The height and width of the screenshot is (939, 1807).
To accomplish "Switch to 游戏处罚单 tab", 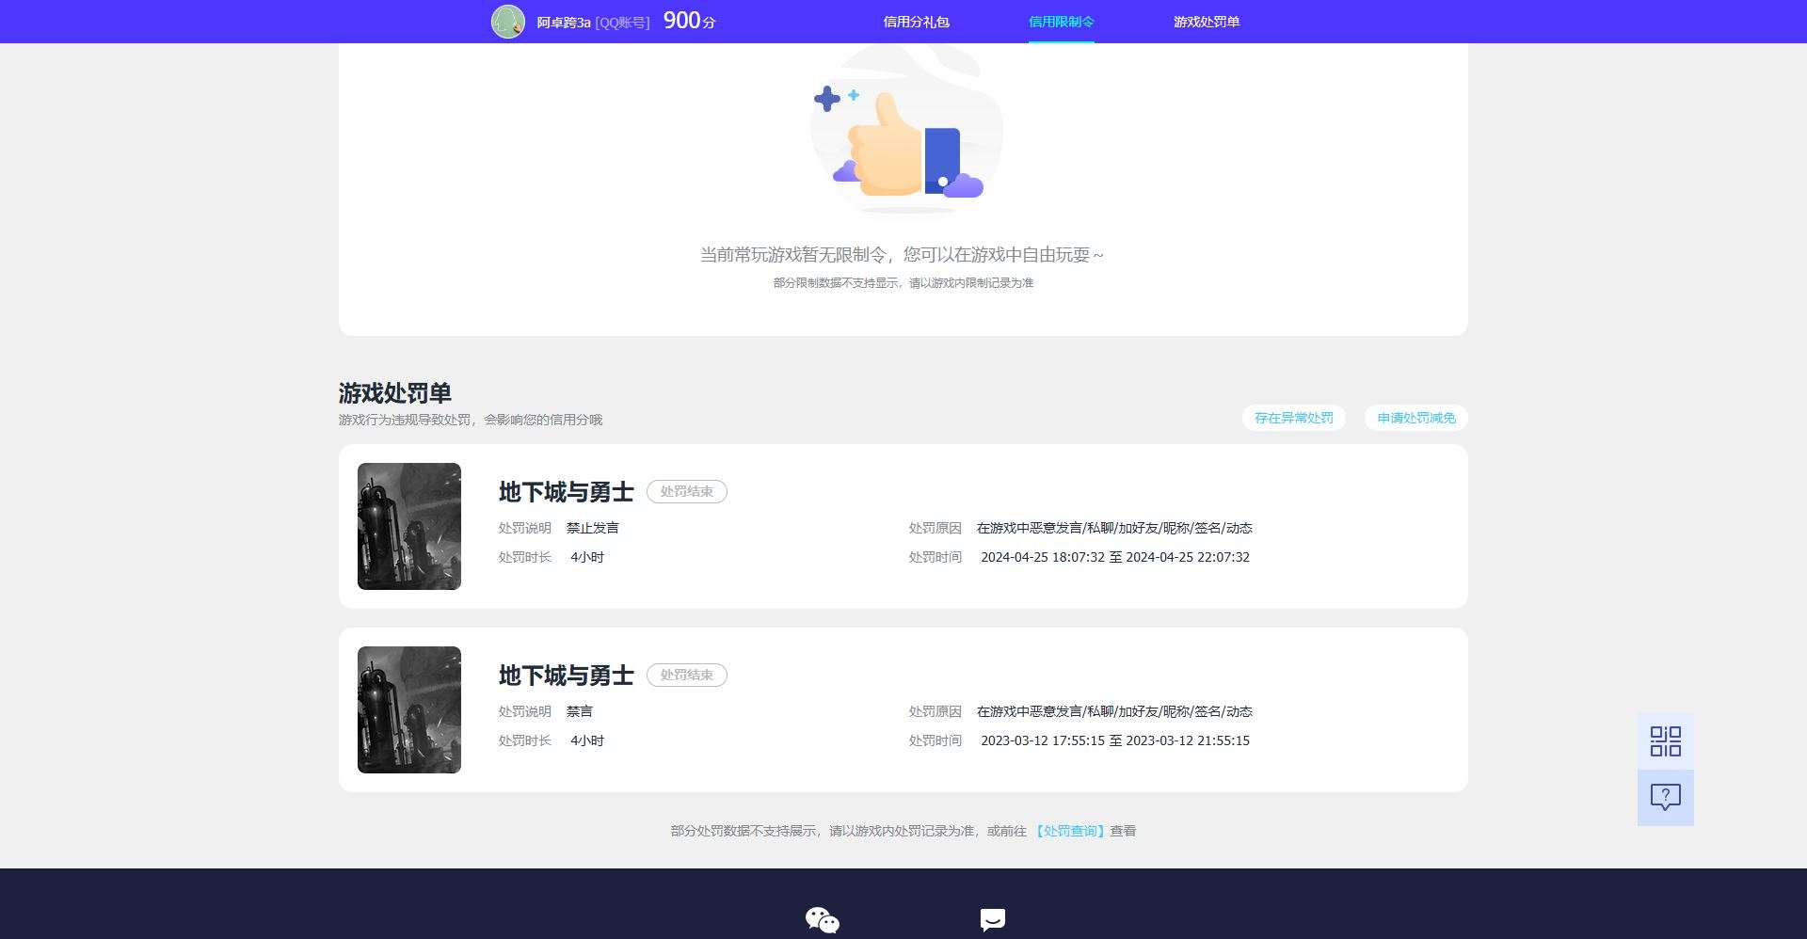I will pos(1207,22).
